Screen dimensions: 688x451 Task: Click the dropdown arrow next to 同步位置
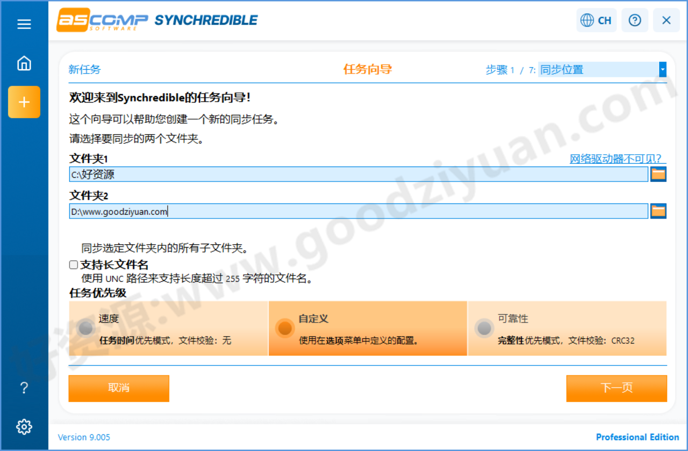point(663,69)
